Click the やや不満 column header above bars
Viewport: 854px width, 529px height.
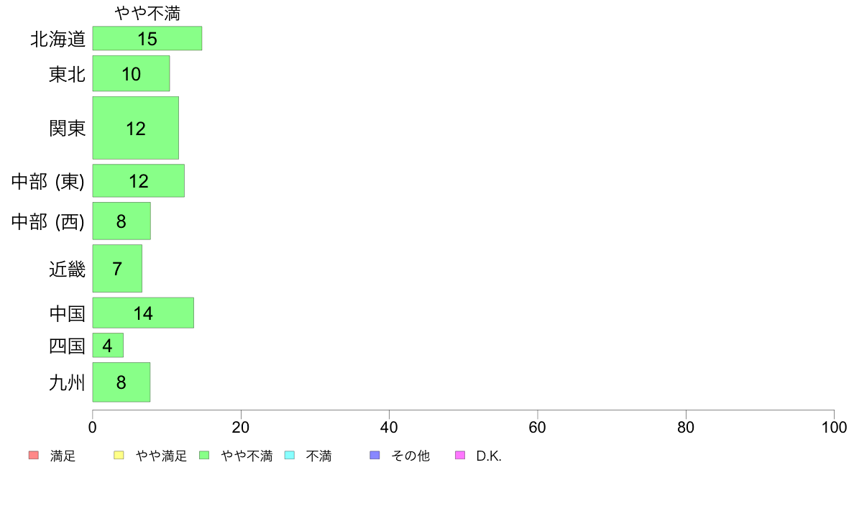(147, 13)
